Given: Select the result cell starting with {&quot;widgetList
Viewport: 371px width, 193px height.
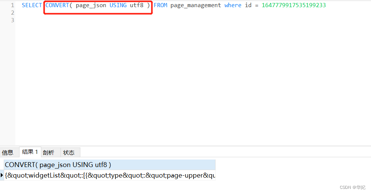Looking at the screenshot, I should click(110, 175).
